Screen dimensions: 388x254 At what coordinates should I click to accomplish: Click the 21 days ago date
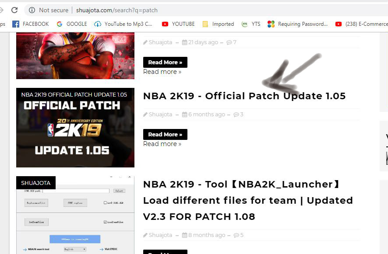point(203,42)
